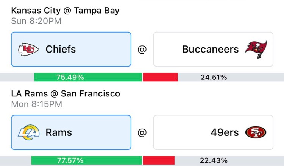Image resolution: width=284 pixels, height=168 pixels.
Task: Select the Rams pick card
Action: tap(71, 132)
